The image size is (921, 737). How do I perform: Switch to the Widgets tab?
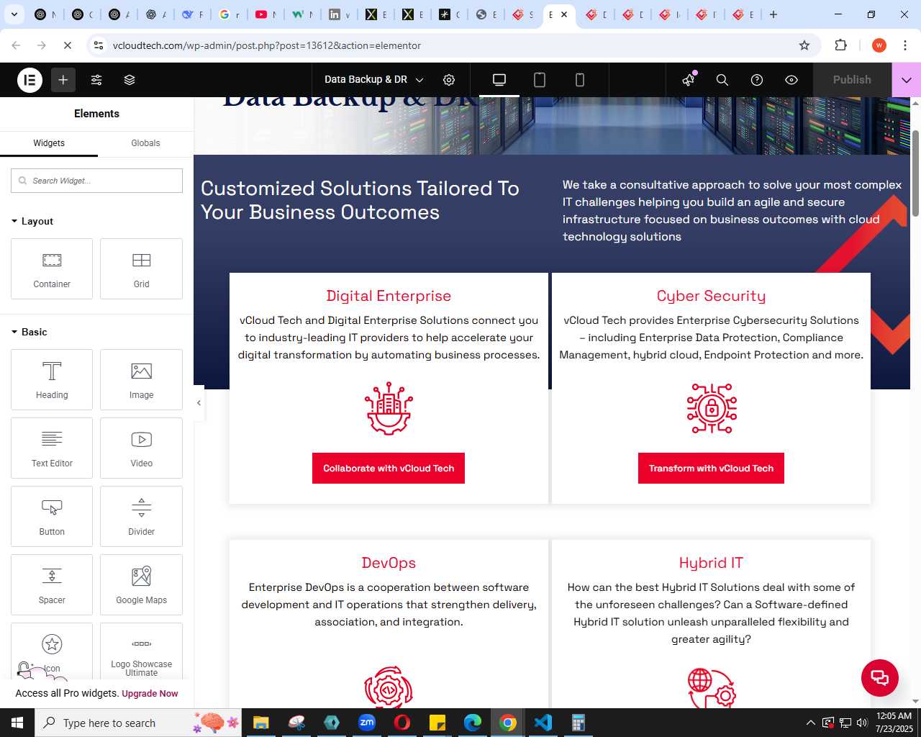(x=49, y=143)
